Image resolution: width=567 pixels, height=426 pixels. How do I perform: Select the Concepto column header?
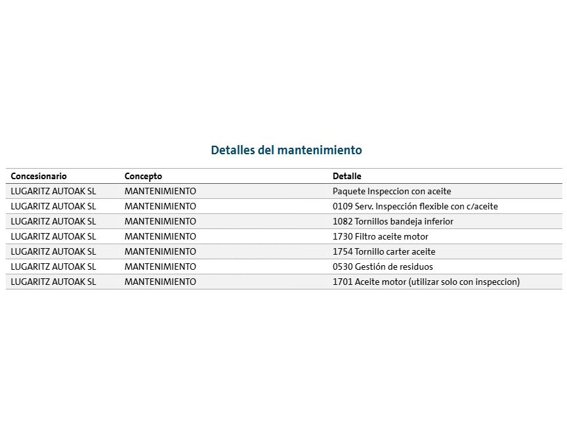click(143, 177)
